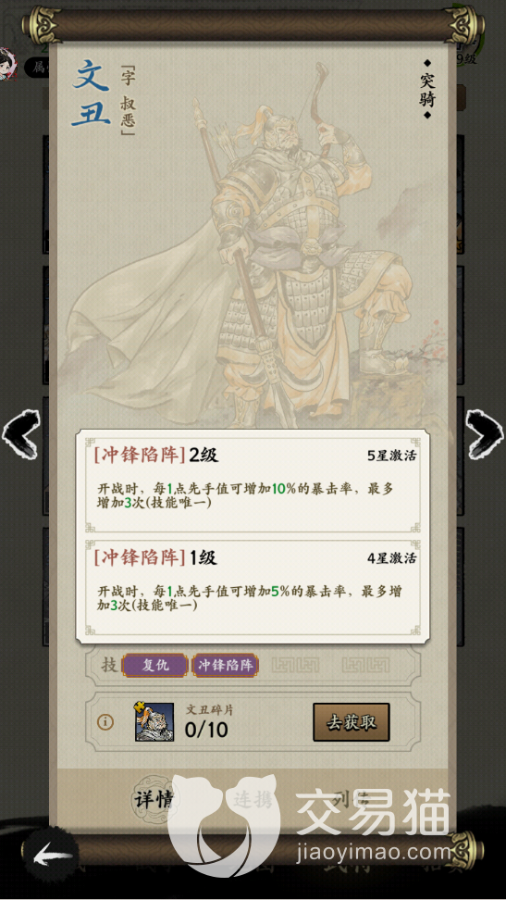Select the last empty skill slot

(x=366, y=665)
